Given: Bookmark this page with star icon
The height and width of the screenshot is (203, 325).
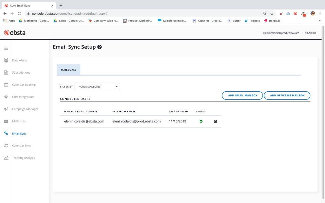Looking at the screenshot, I should coord(272,14).
